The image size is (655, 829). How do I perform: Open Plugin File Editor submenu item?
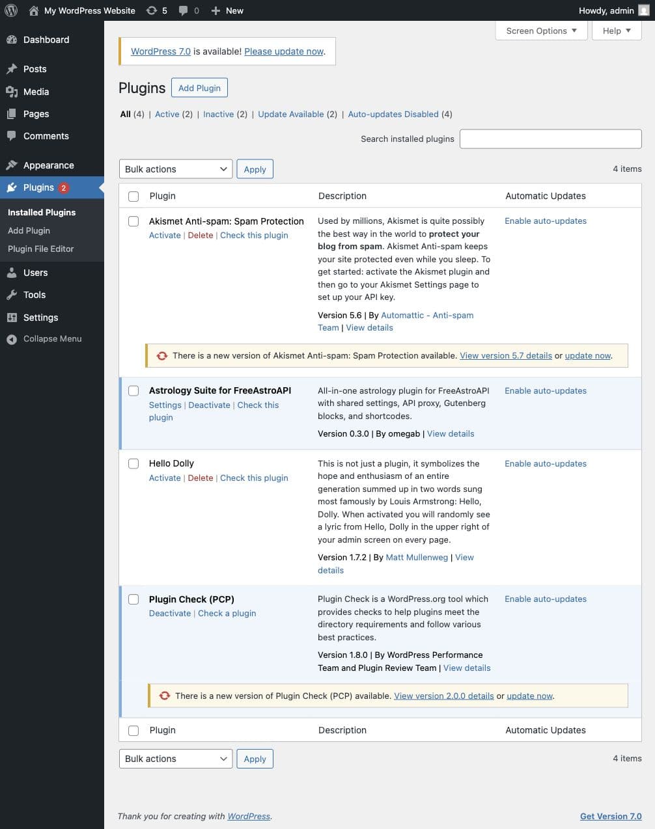40,249
